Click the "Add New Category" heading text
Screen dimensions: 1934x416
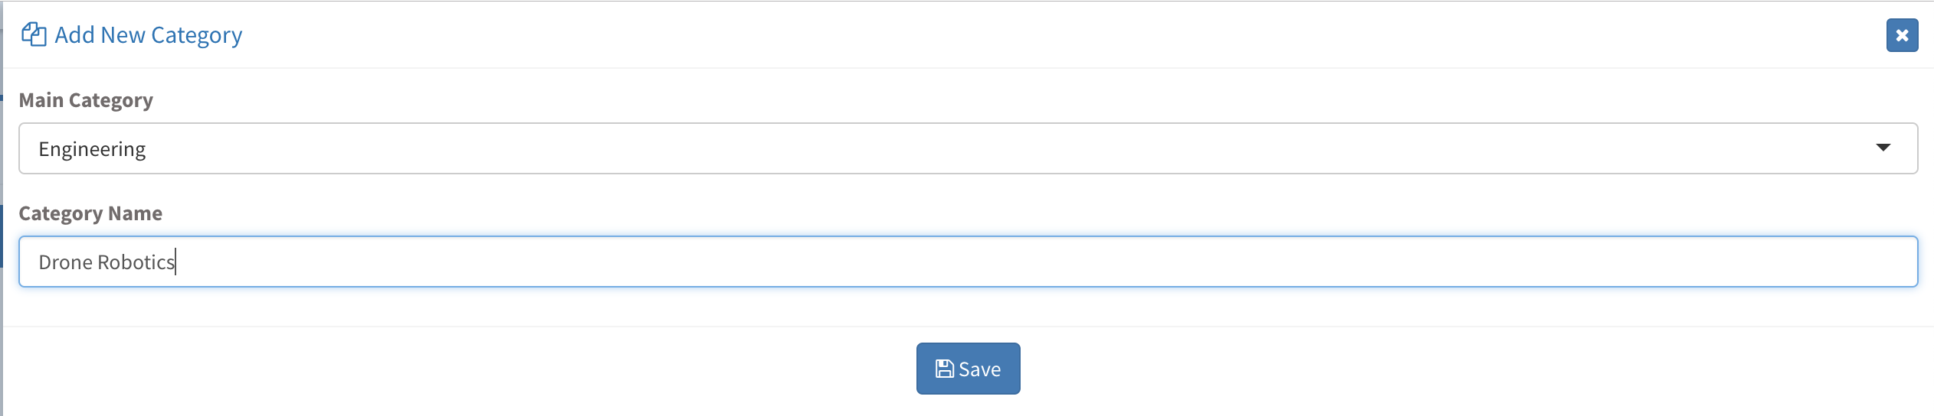pyautogui.click(x=148, y=35)
